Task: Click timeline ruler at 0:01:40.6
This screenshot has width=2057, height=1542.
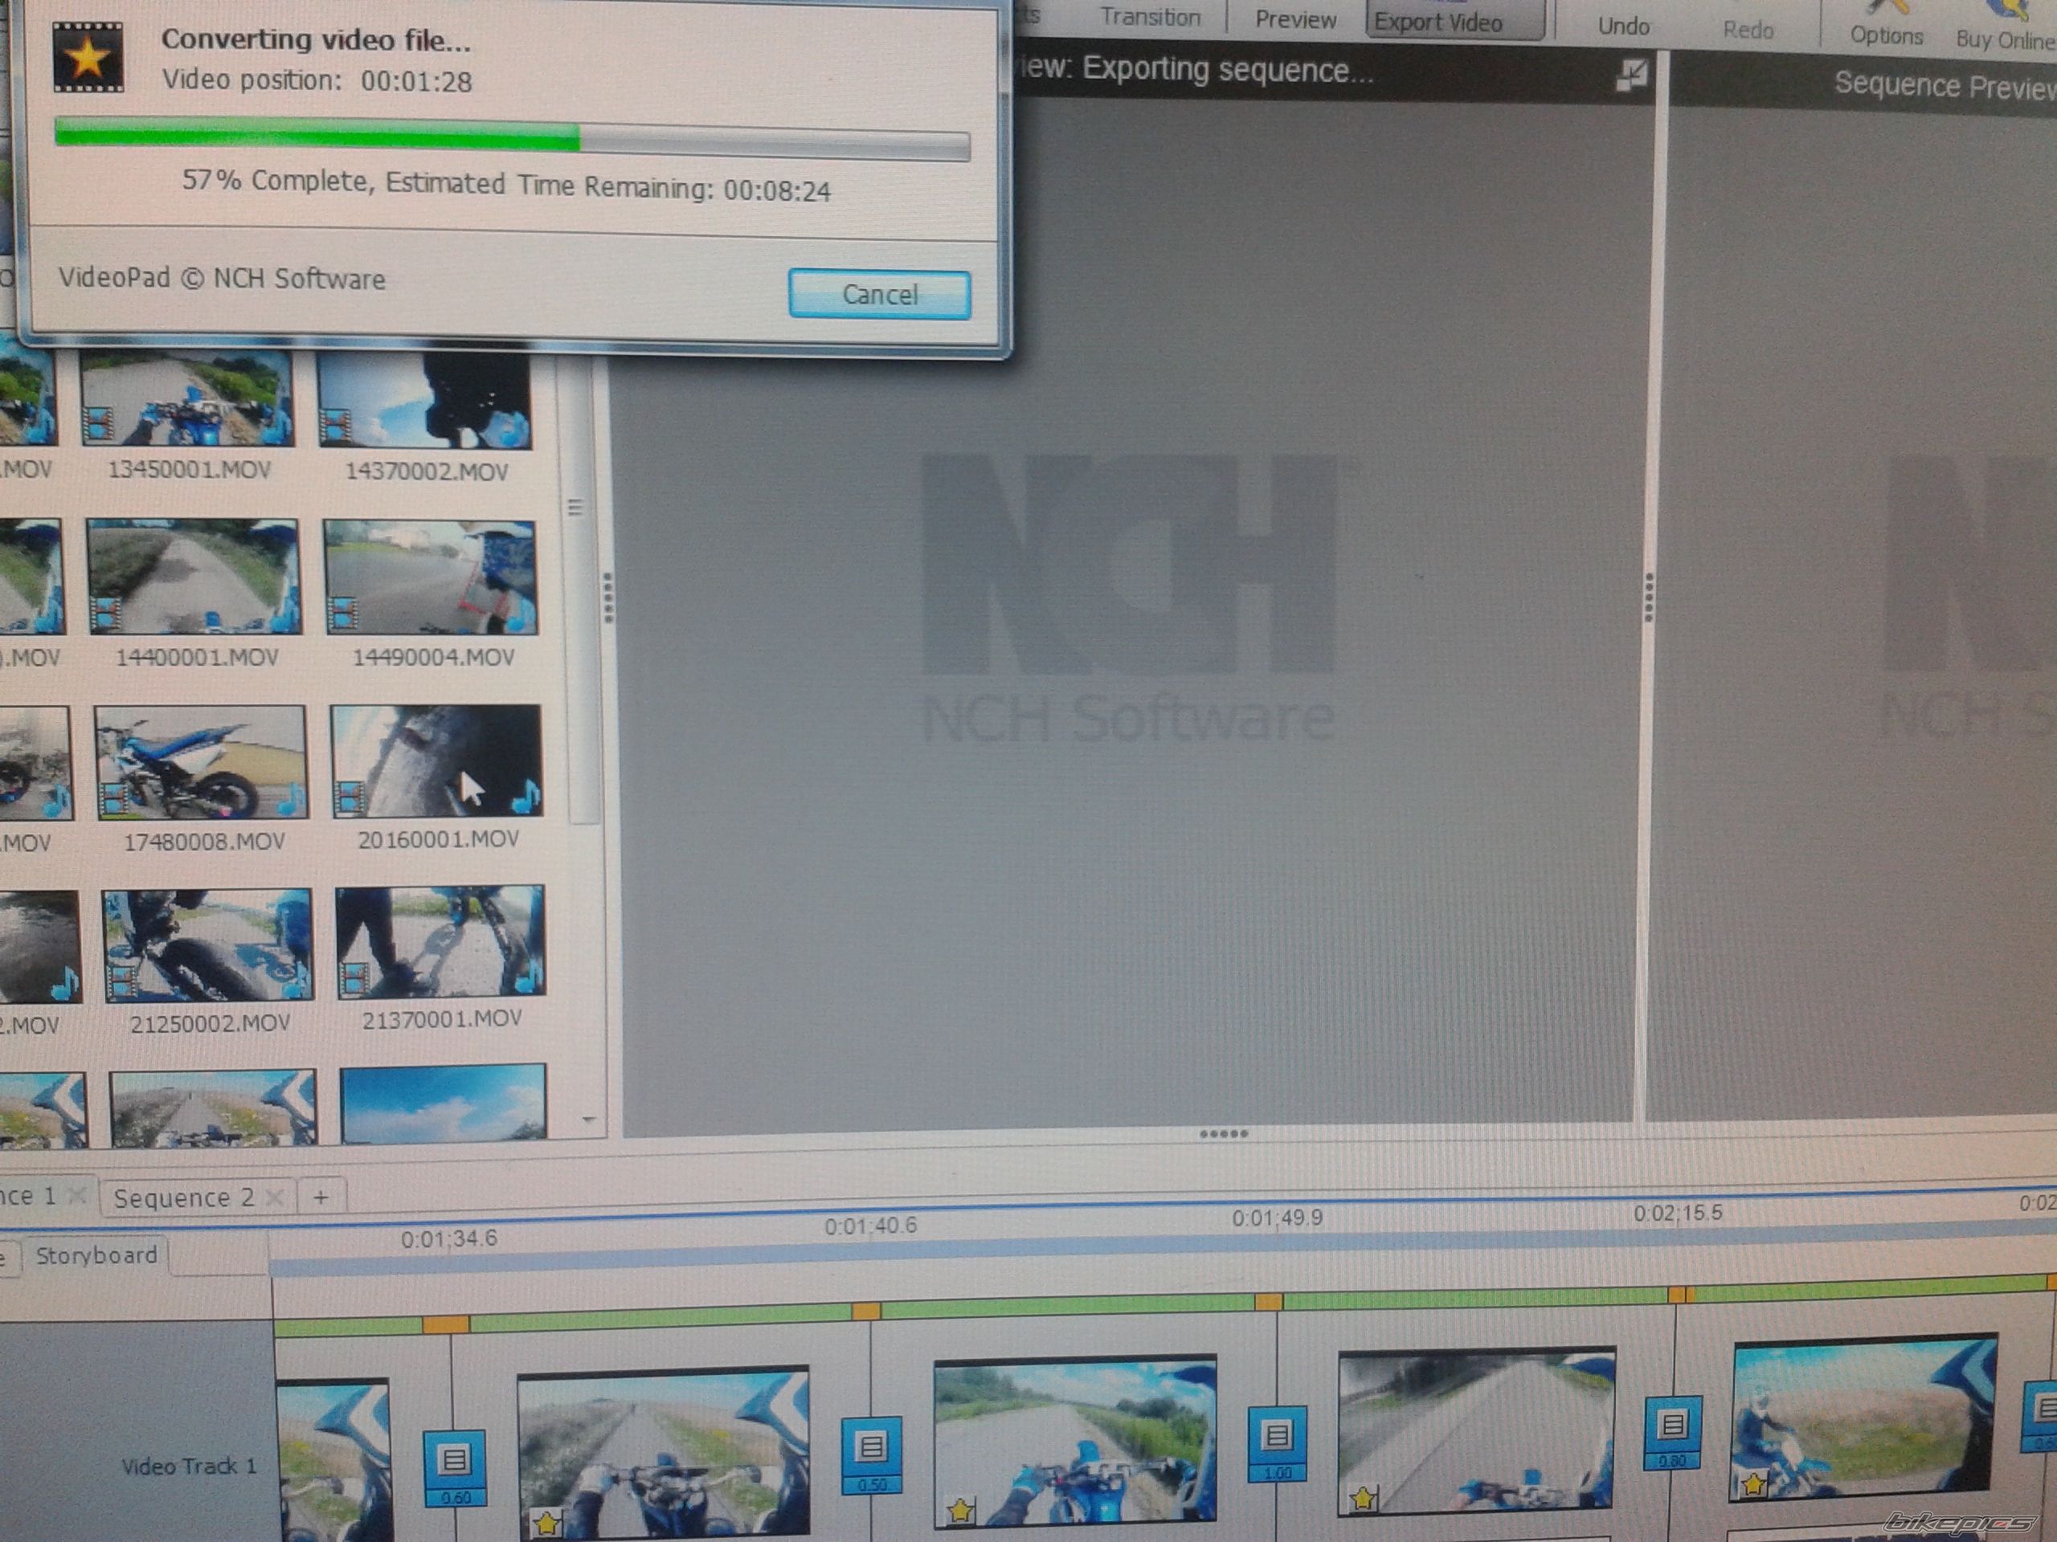Action: click(x=870, y=1226)
